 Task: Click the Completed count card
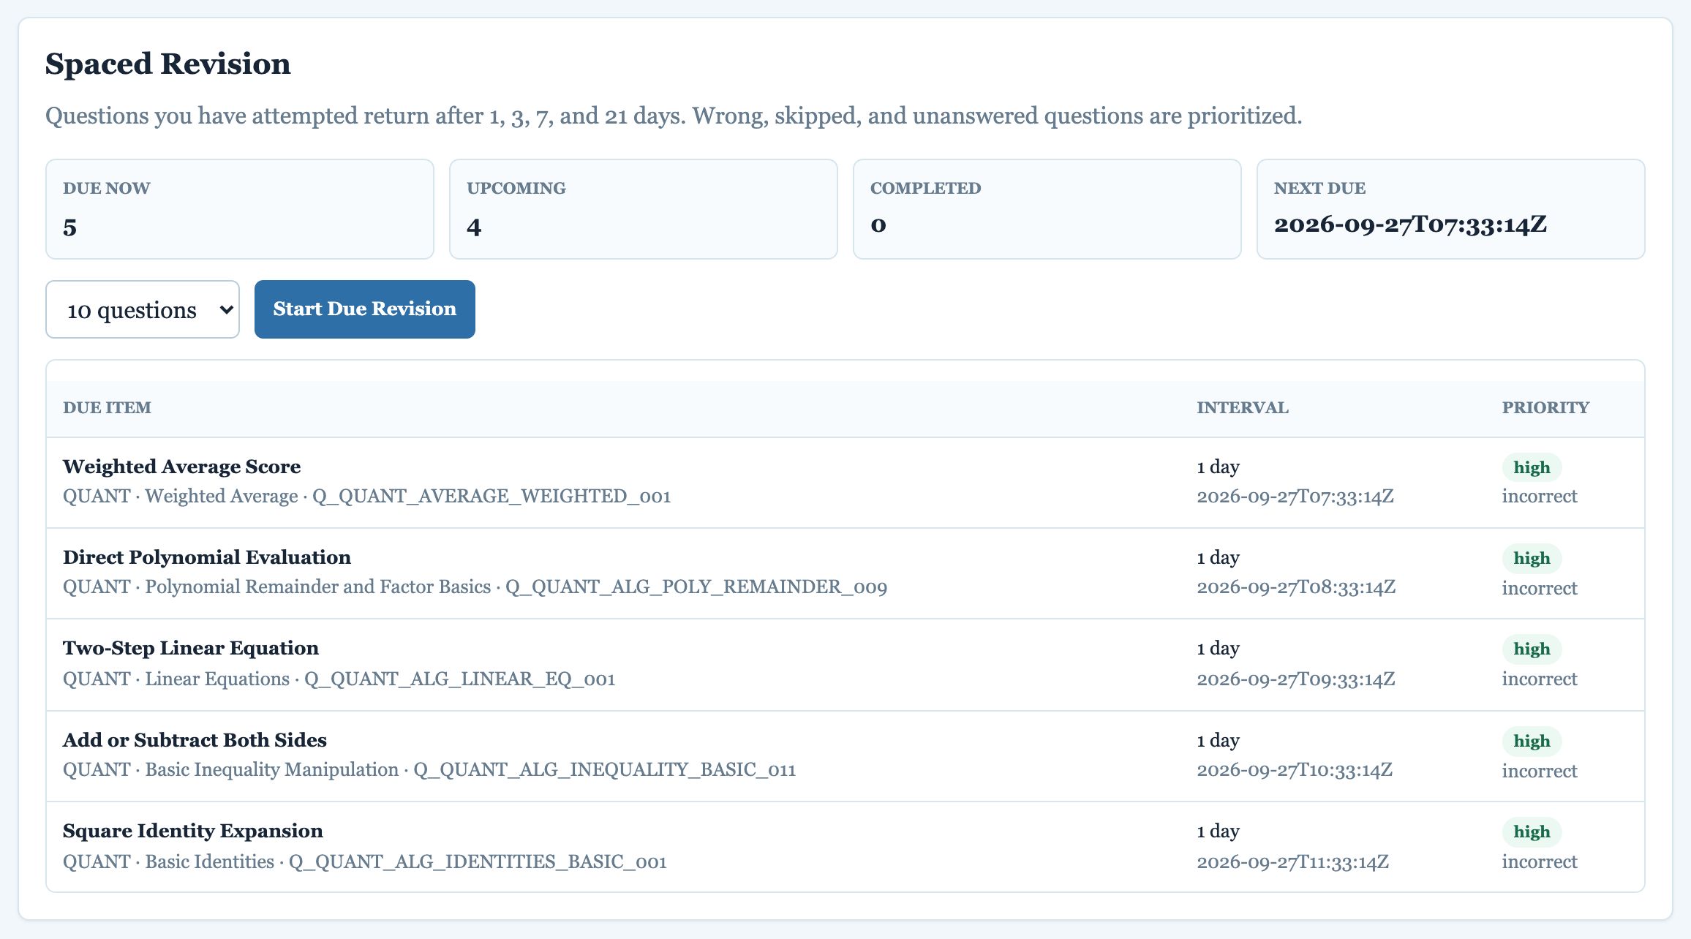[x=1047, y=209]
